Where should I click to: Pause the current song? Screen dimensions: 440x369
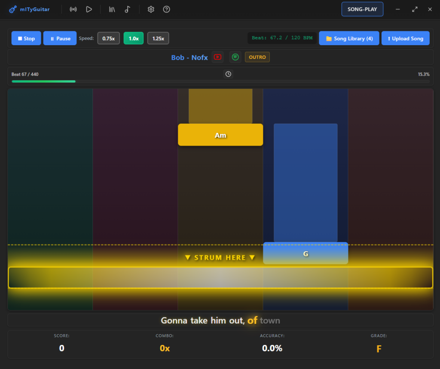(60, 38)
